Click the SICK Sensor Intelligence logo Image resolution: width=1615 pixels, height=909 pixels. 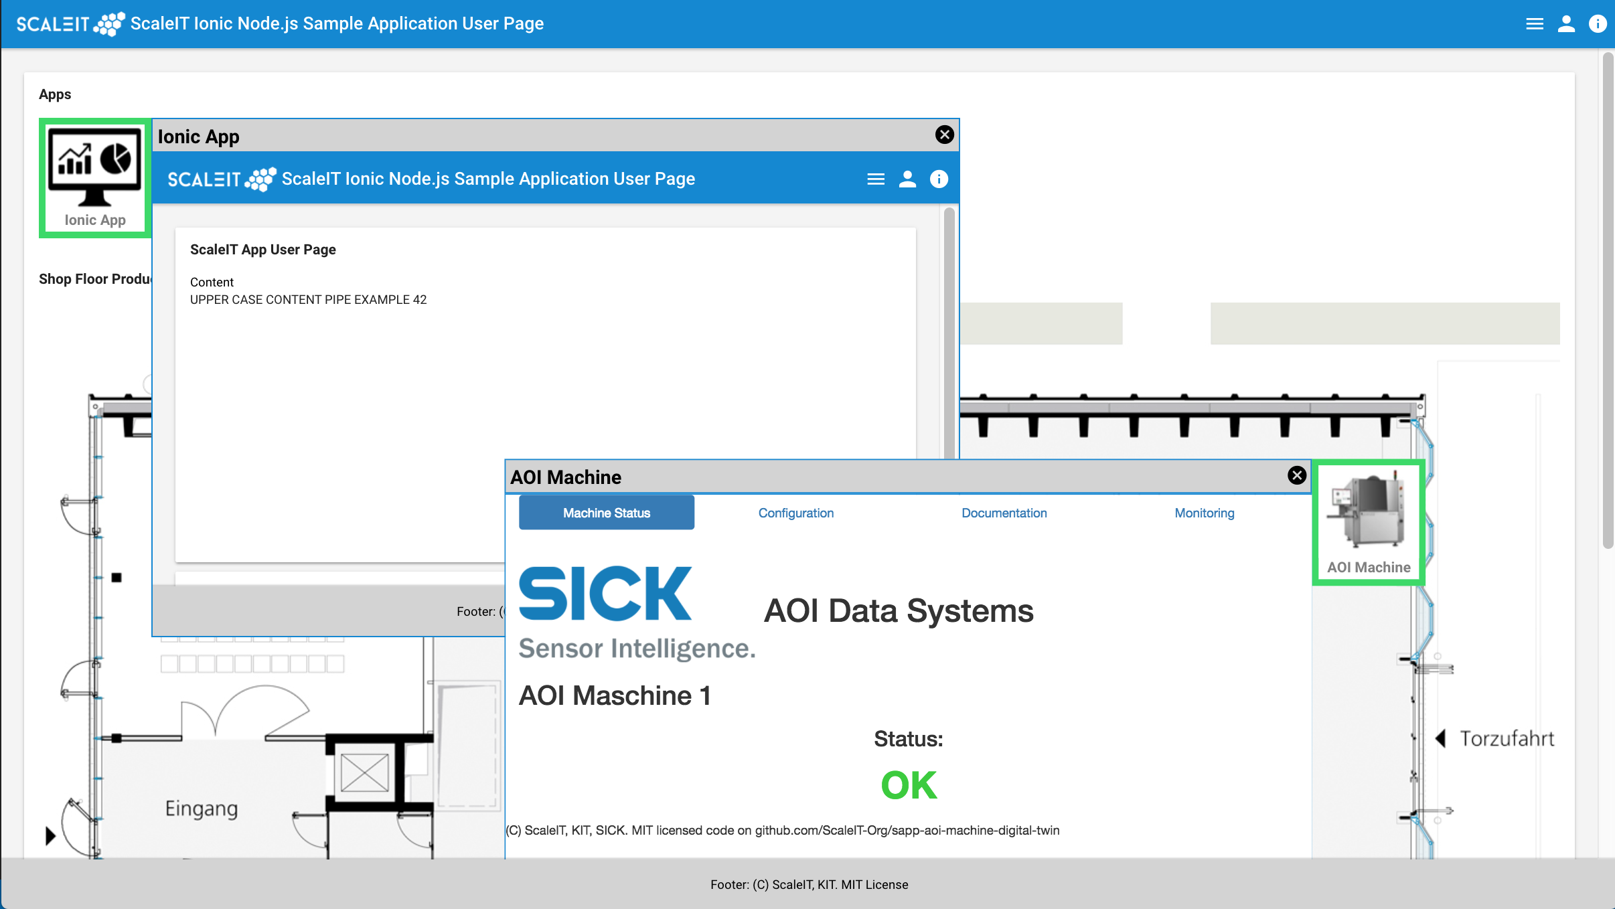636,612
